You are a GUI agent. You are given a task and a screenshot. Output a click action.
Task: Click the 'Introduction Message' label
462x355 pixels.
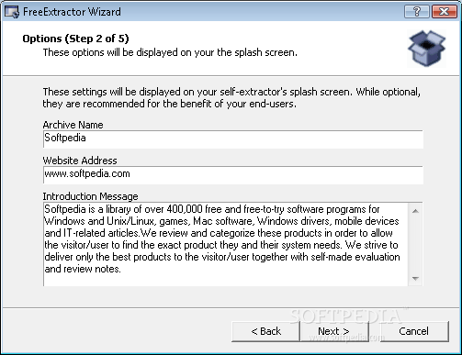[90, 196]
